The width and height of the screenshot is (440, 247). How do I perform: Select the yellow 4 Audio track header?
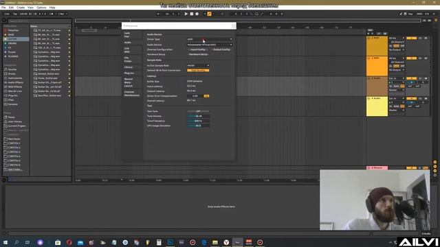[x=377, y=106]
